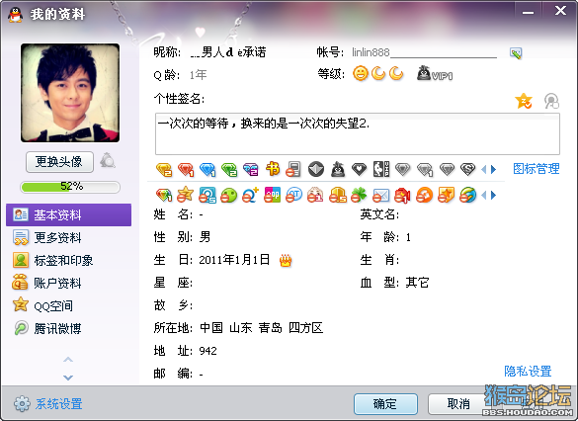Open the 图标管理 link
This screenshot has height=421, width=578.
tap(537, 169)
